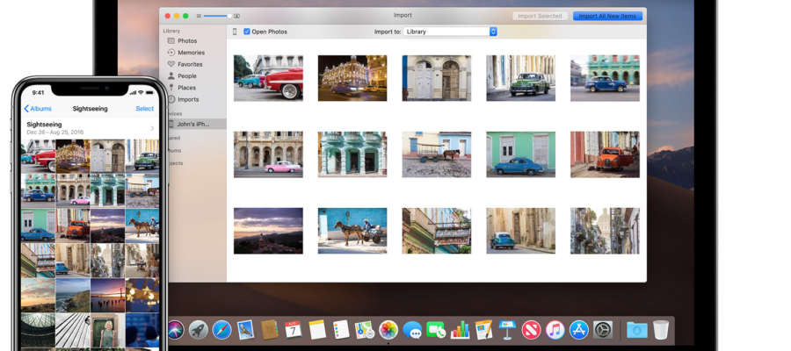Select blue car against green wall photo
Viewport: 791px width, 351px height.
(520, 154)
